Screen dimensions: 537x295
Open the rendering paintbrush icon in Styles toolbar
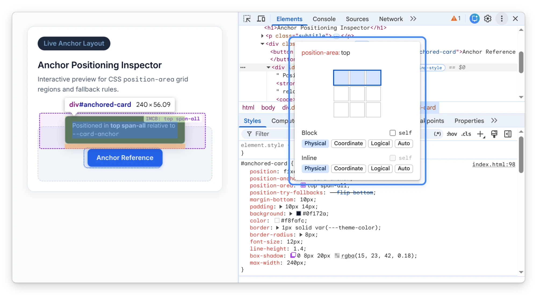point(494,134)
